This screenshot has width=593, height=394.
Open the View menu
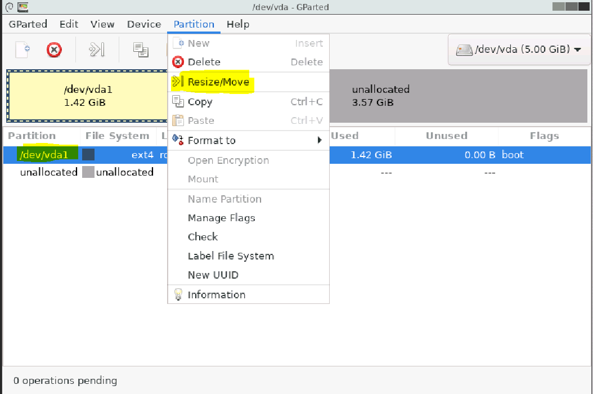tap(102, 24)
